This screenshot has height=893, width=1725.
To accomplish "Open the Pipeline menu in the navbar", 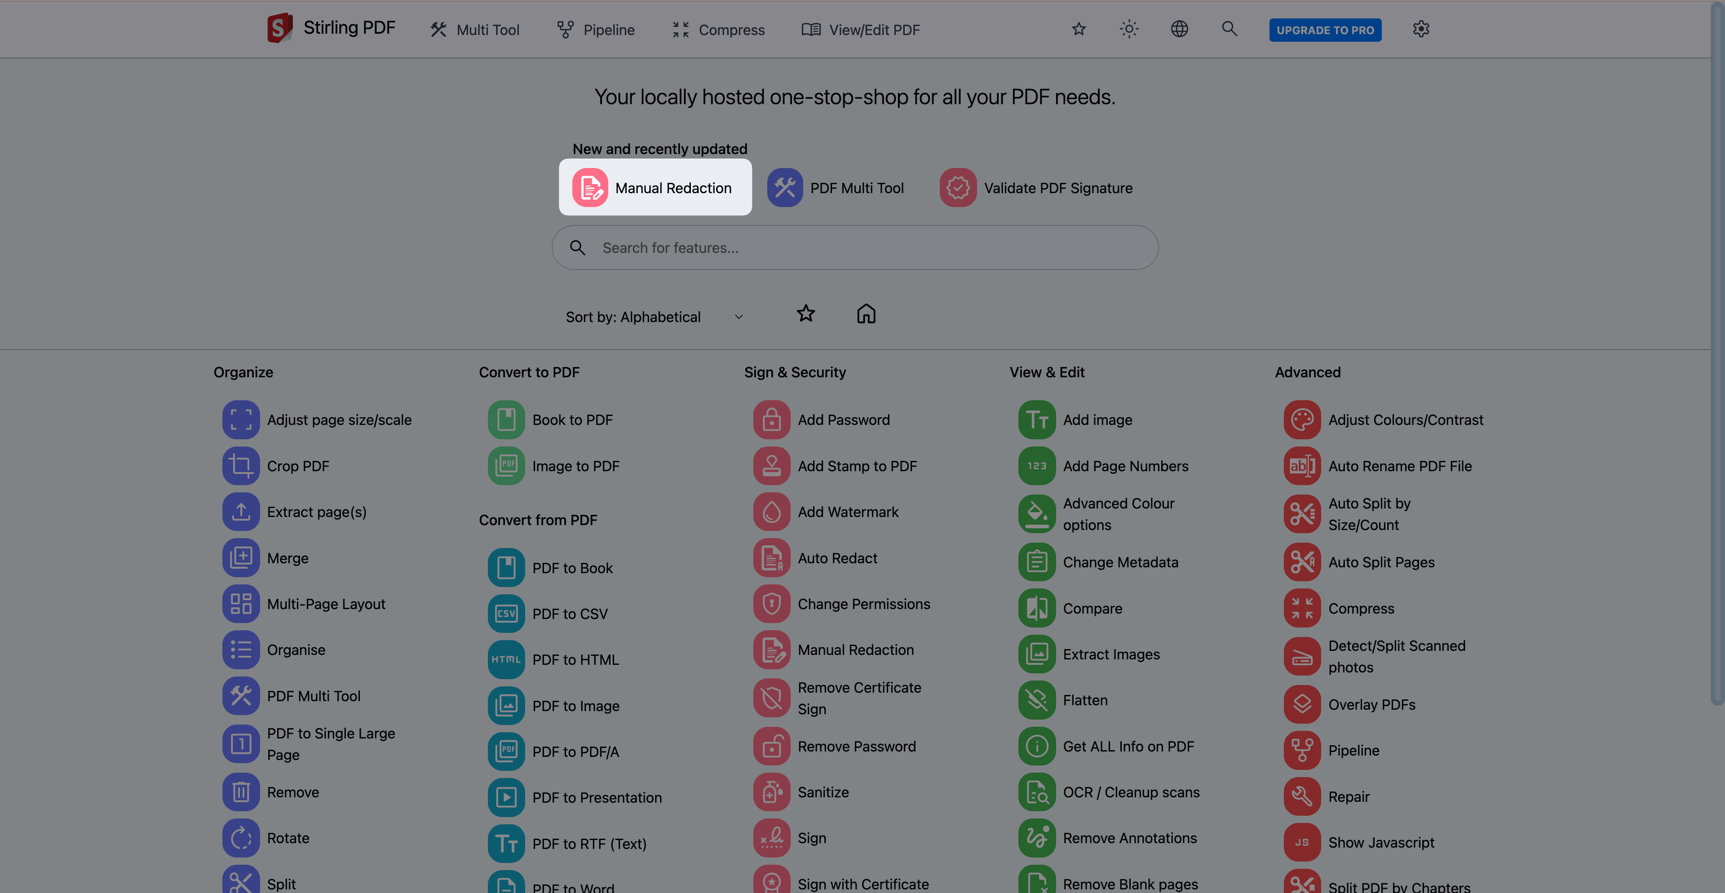I will coord(595,30).
